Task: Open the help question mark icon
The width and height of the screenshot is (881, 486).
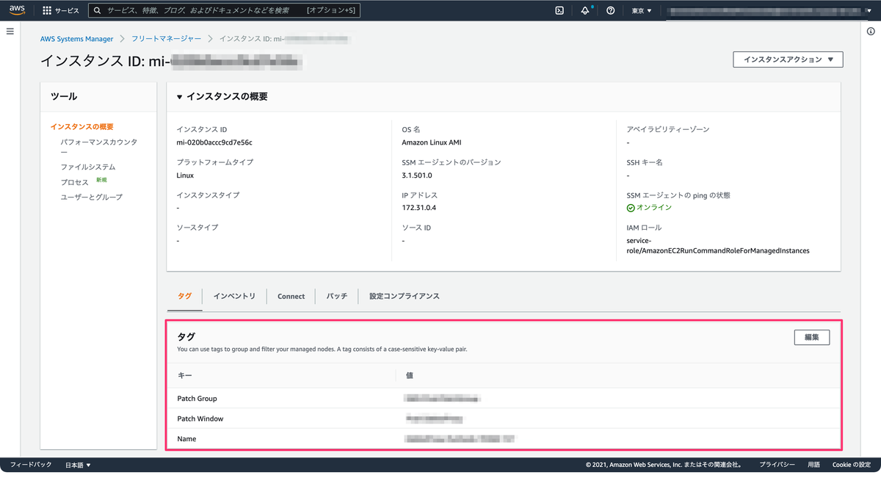Action: [x=610, y=10]
